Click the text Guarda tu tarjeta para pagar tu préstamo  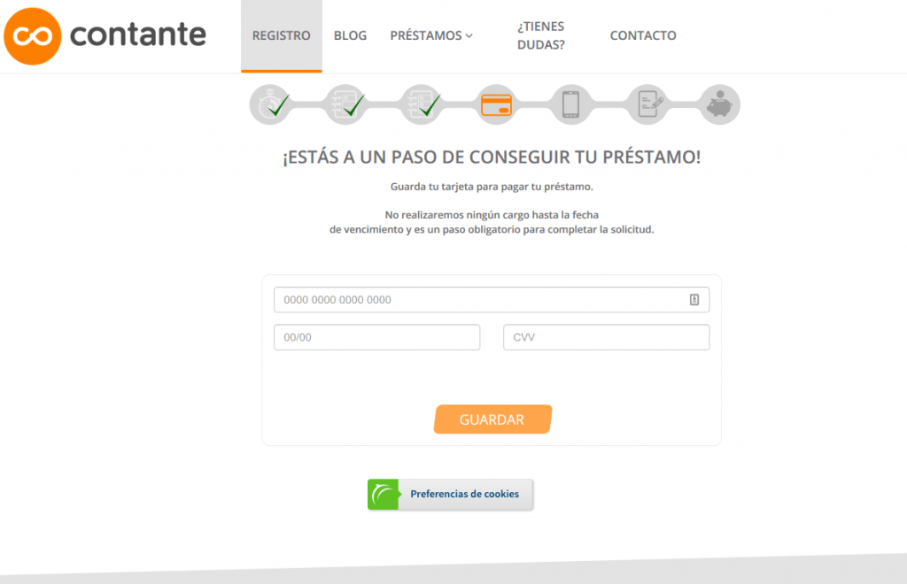pos(492,187)
